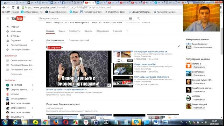Select Для новых зрителей view tab
This screenshot has width=224, height=126.
click(x=79, y=40)
